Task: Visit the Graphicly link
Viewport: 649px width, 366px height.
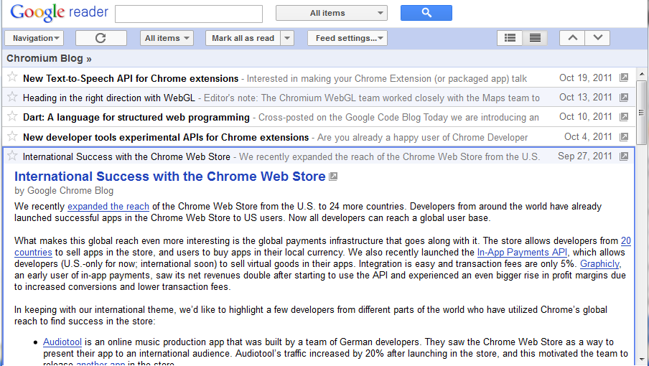Action: (599, 264)
